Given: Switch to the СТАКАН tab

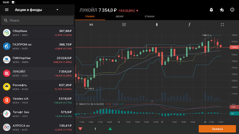Looking at the screenshot, I should point(149,17).
